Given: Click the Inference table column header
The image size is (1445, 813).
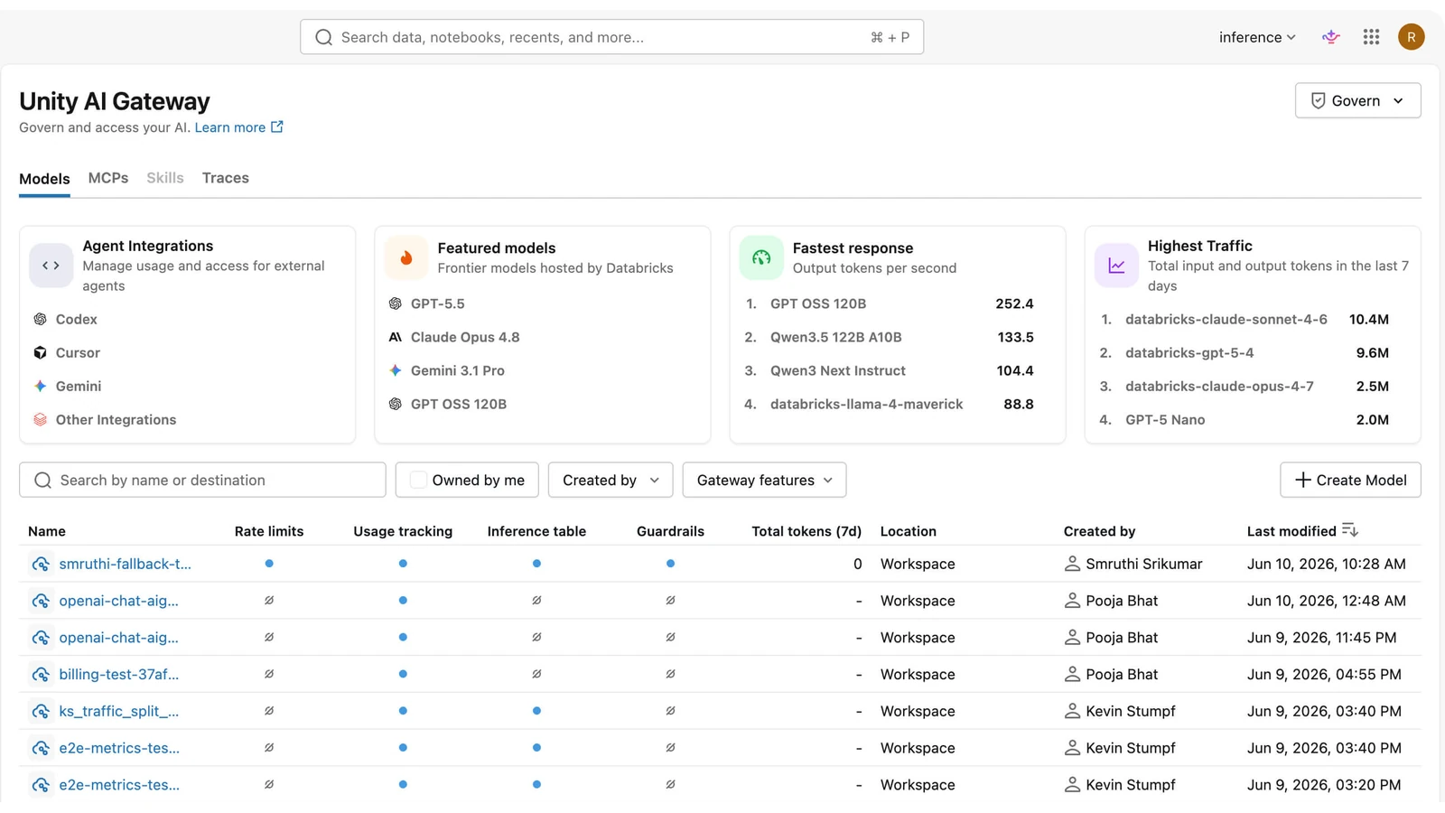Looking at the screenshot, I should (x=536, y=532).
